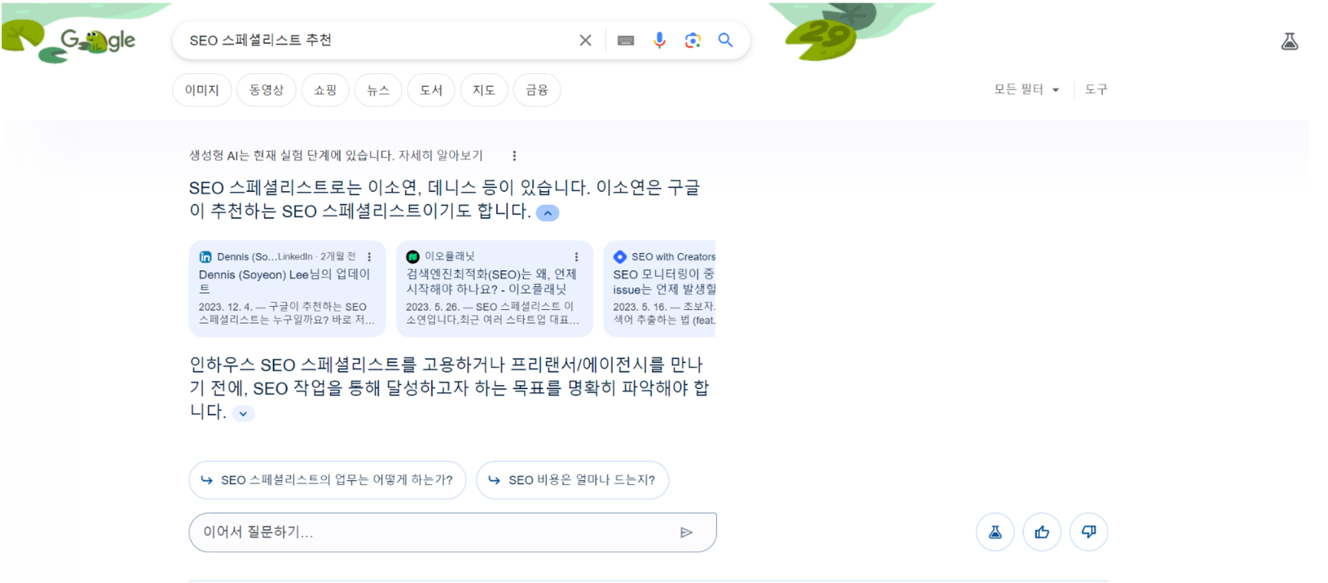Select the 쇼핑 filter tab
The width and height of the screenshot is (1328, 583).
(x=325, y=90)
